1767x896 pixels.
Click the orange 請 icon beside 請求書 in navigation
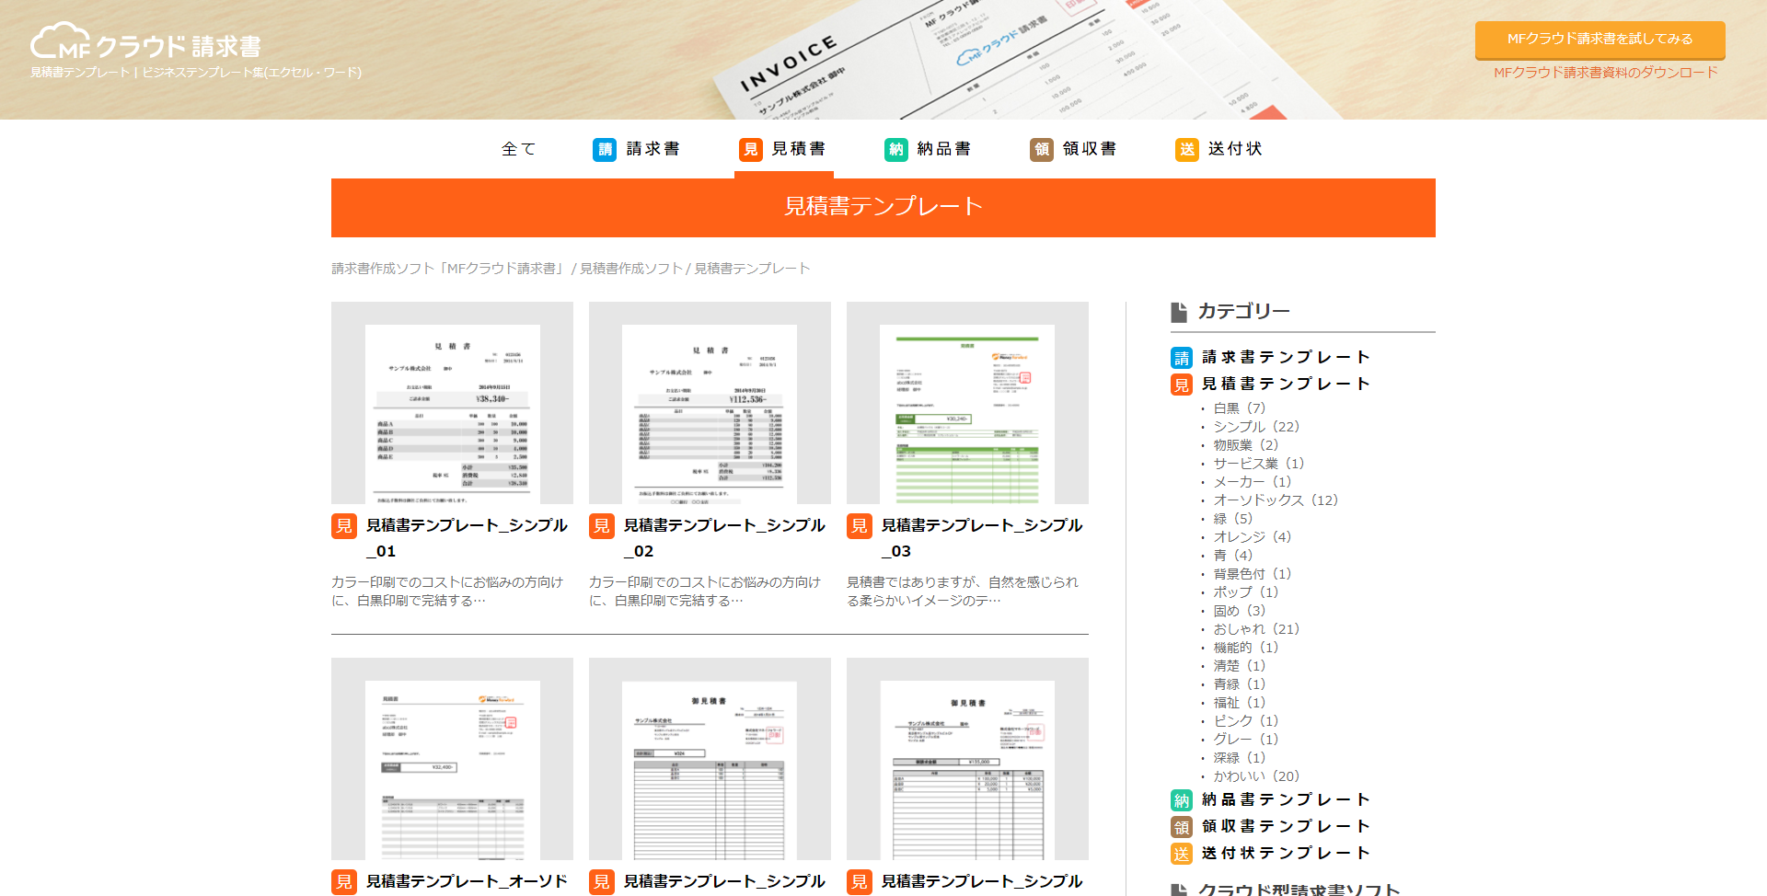(604, 149)
